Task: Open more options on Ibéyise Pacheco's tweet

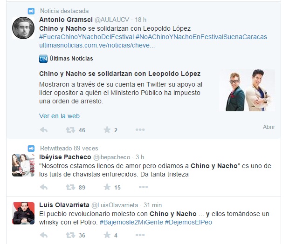Action: 144,187
